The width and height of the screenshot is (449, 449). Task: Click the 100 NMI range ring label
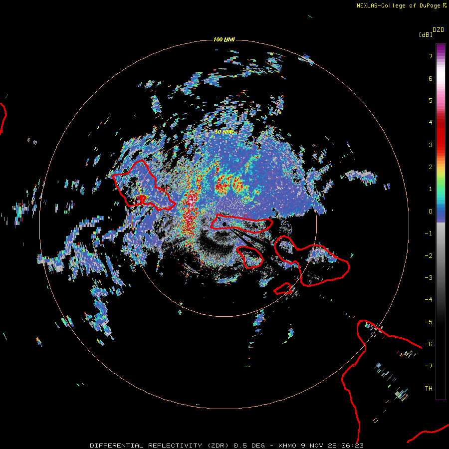[224, 39]
